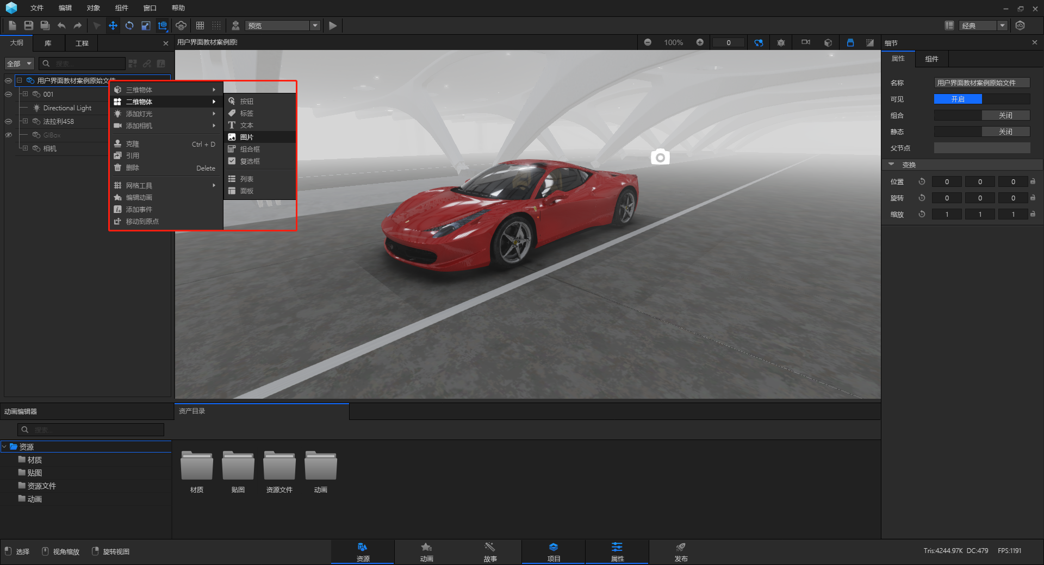Click the blue refresh sync icon
1044x565 pixels.
[759, 42]
